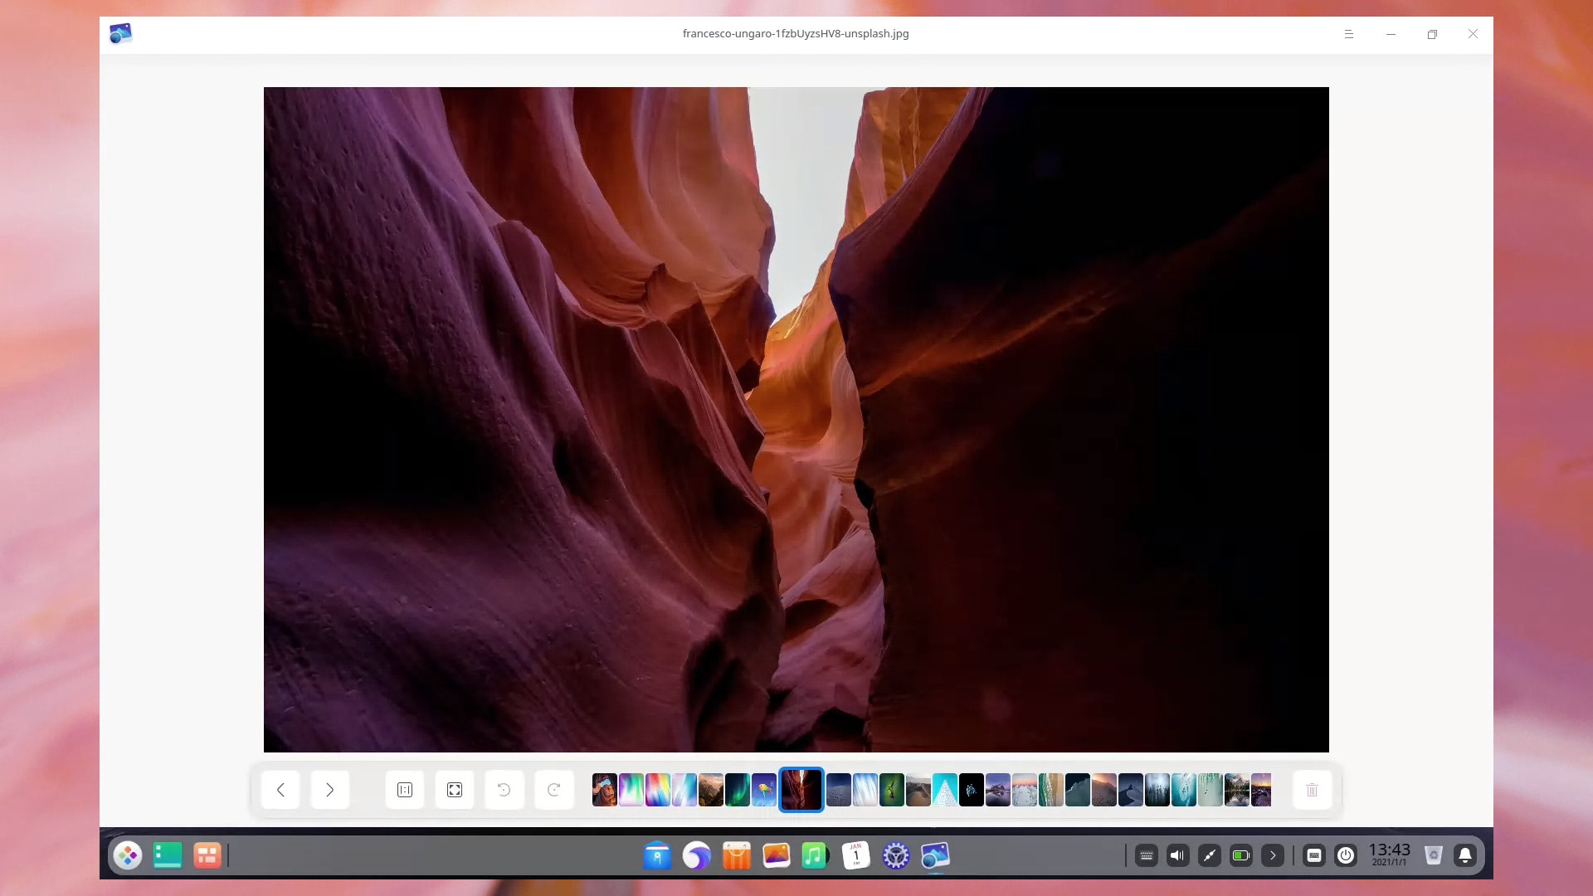Screen dimensions: 1593x896
Task: Select the fit-to-window tool
Action: point(454,789)
